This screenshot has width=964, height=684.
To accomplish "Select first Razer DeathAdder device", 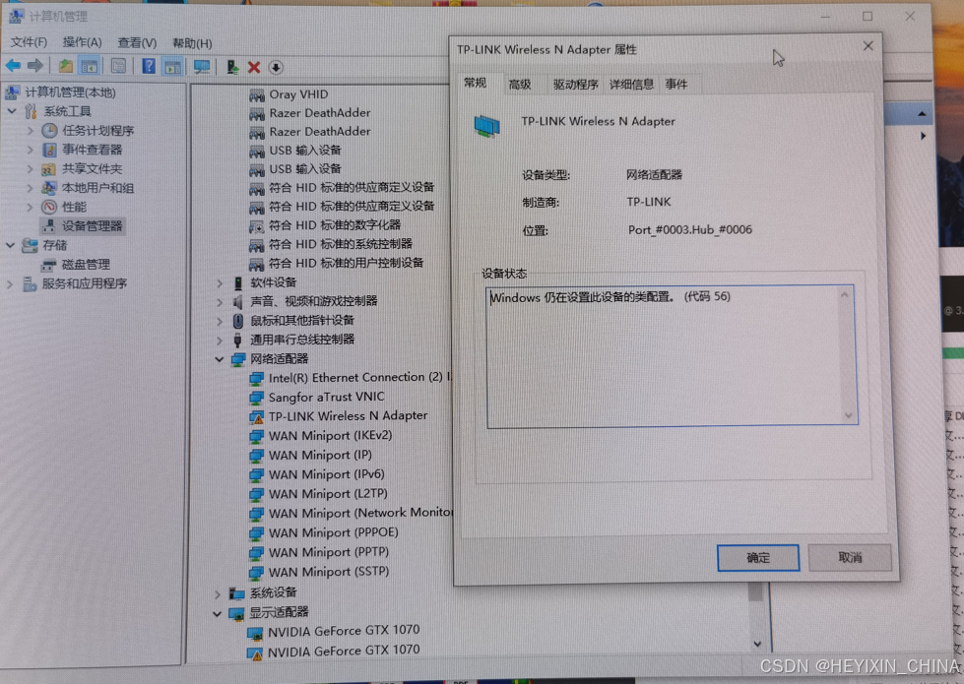I will (320, 113).
